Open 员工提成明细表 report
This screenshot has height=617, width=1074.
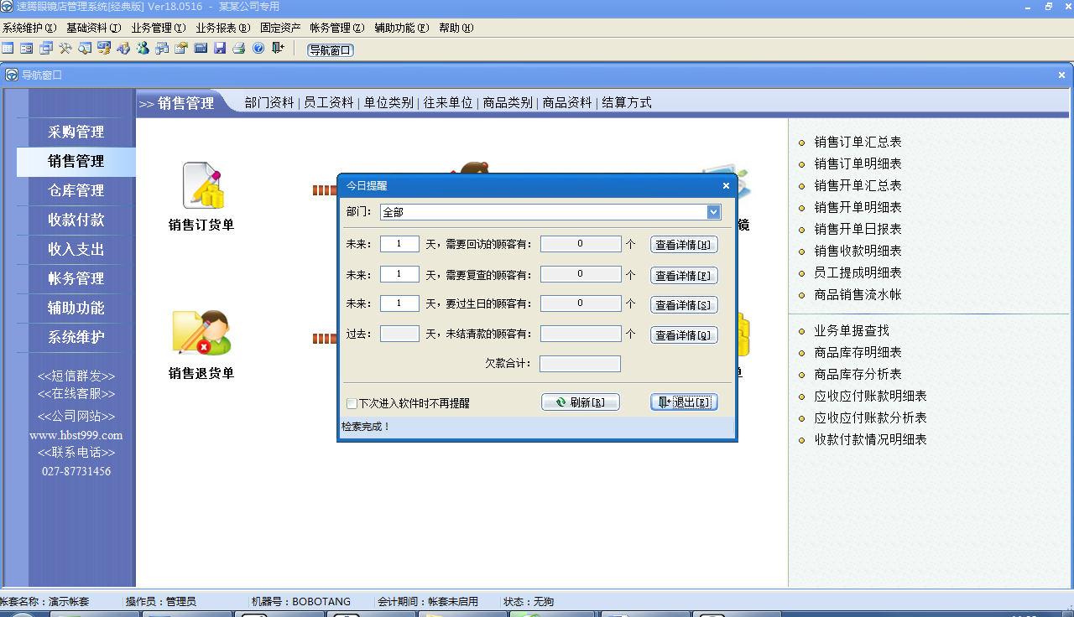[858, 273]
